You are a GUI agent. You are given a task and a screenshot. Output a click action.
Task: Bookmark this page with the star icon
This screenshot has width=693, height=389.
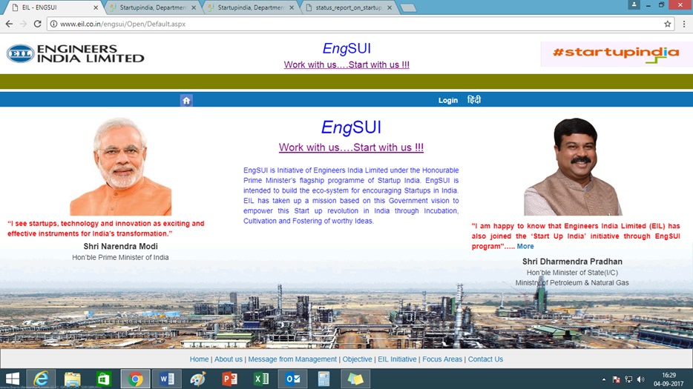tap(667, 24)
